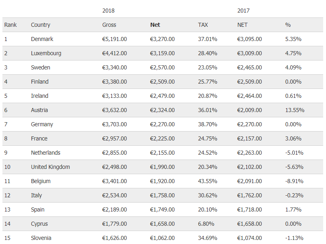Click Germany's €3,703.00 gross value
The height and width of the screenshot is (244, 326).
click(x=115, y=124)
